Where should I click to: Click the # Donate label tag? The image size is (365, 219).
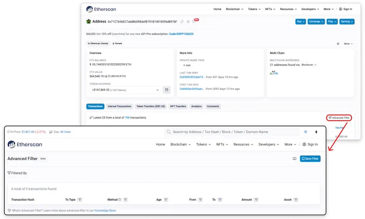[117, 43]
